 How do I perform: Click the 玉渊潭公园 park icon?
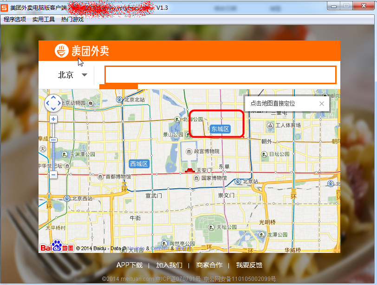(x=65, y=154)
